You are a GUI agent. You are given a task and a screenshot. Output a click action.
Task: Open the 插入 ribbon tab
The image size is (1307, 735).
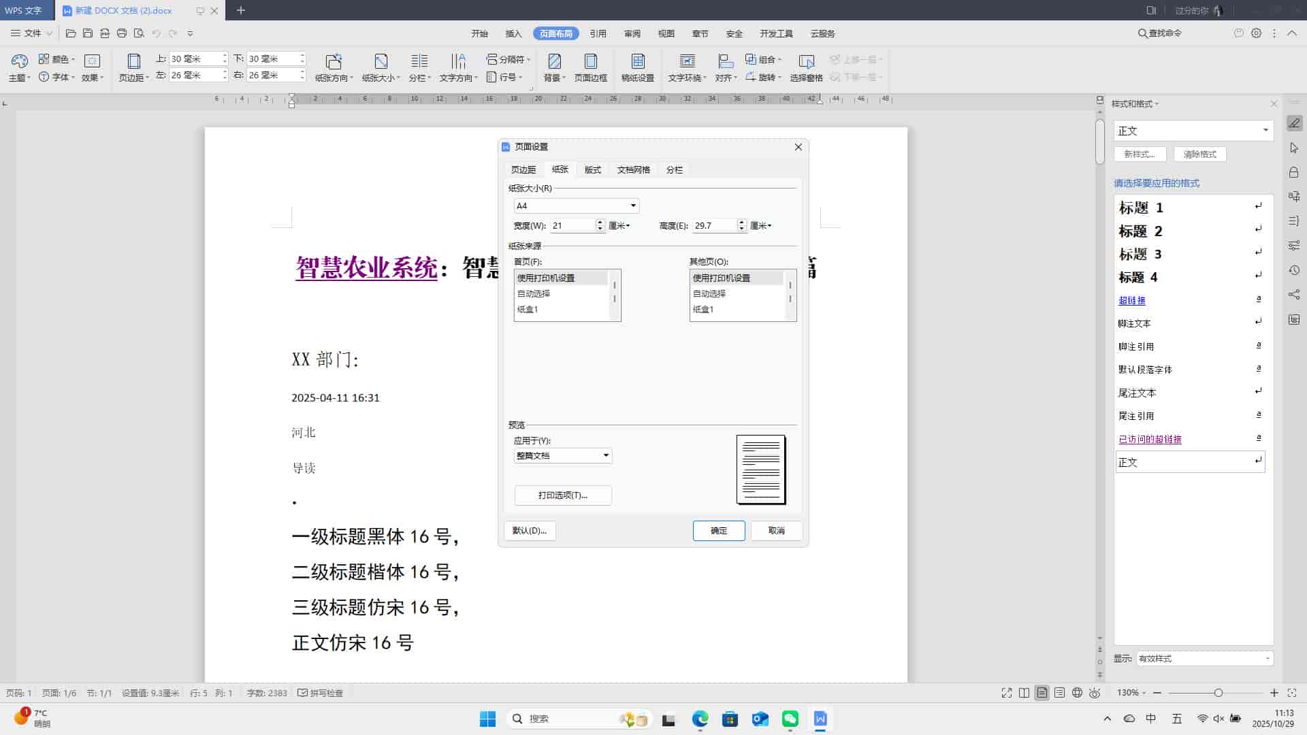click(x=513, y=33)
